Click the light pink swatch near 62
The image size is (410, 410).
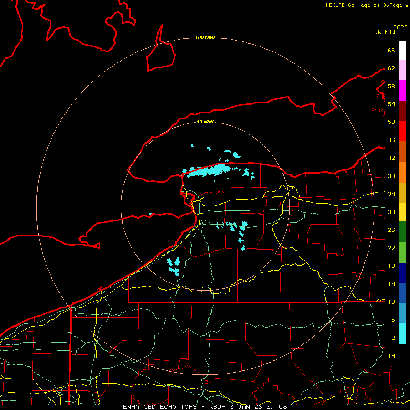coord(402,70)
